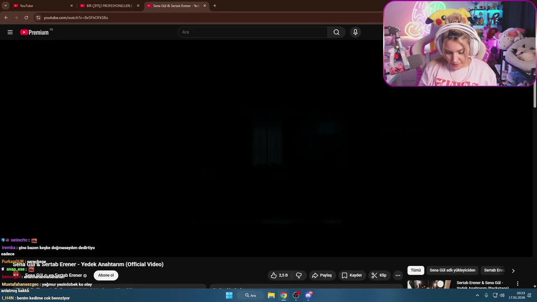Open Backstage video thumbnail in sidebar
This screenshot has height=302, width=537.
(429, 284)
